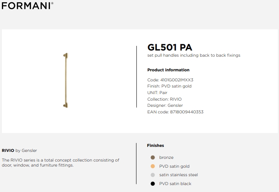Select the bronze finish swatch
Viewport: 279px width, 192px height.
click(153, 157)
